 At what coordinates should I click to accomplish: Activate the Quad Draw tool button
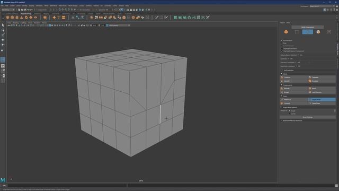tap(322, 103)
